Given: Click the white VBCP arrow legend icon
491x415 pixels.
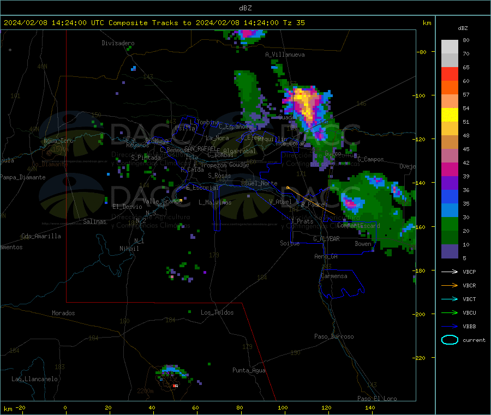Looking at the screenshot, I should (450, 272).
